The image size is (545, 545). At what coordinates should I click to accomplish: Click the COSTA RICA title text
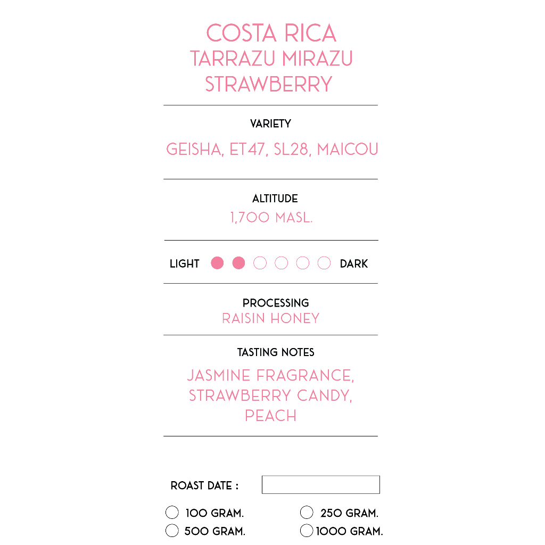(271, 34)
